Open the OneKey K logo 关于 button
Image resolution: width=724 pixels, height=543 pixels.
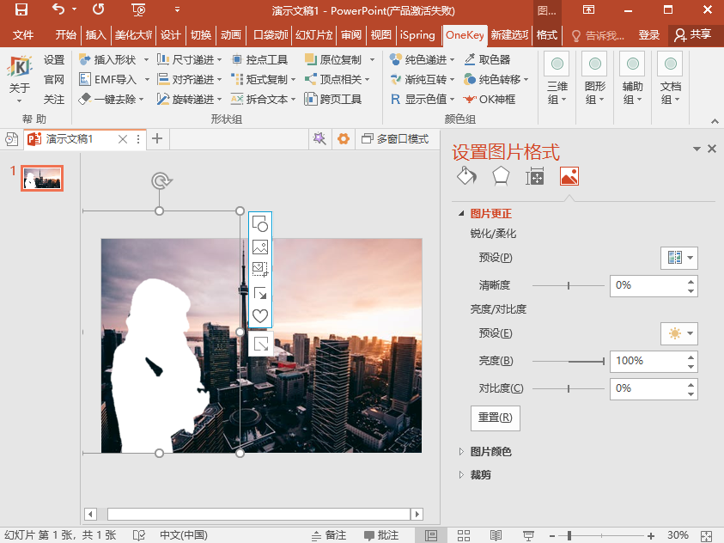20,78
